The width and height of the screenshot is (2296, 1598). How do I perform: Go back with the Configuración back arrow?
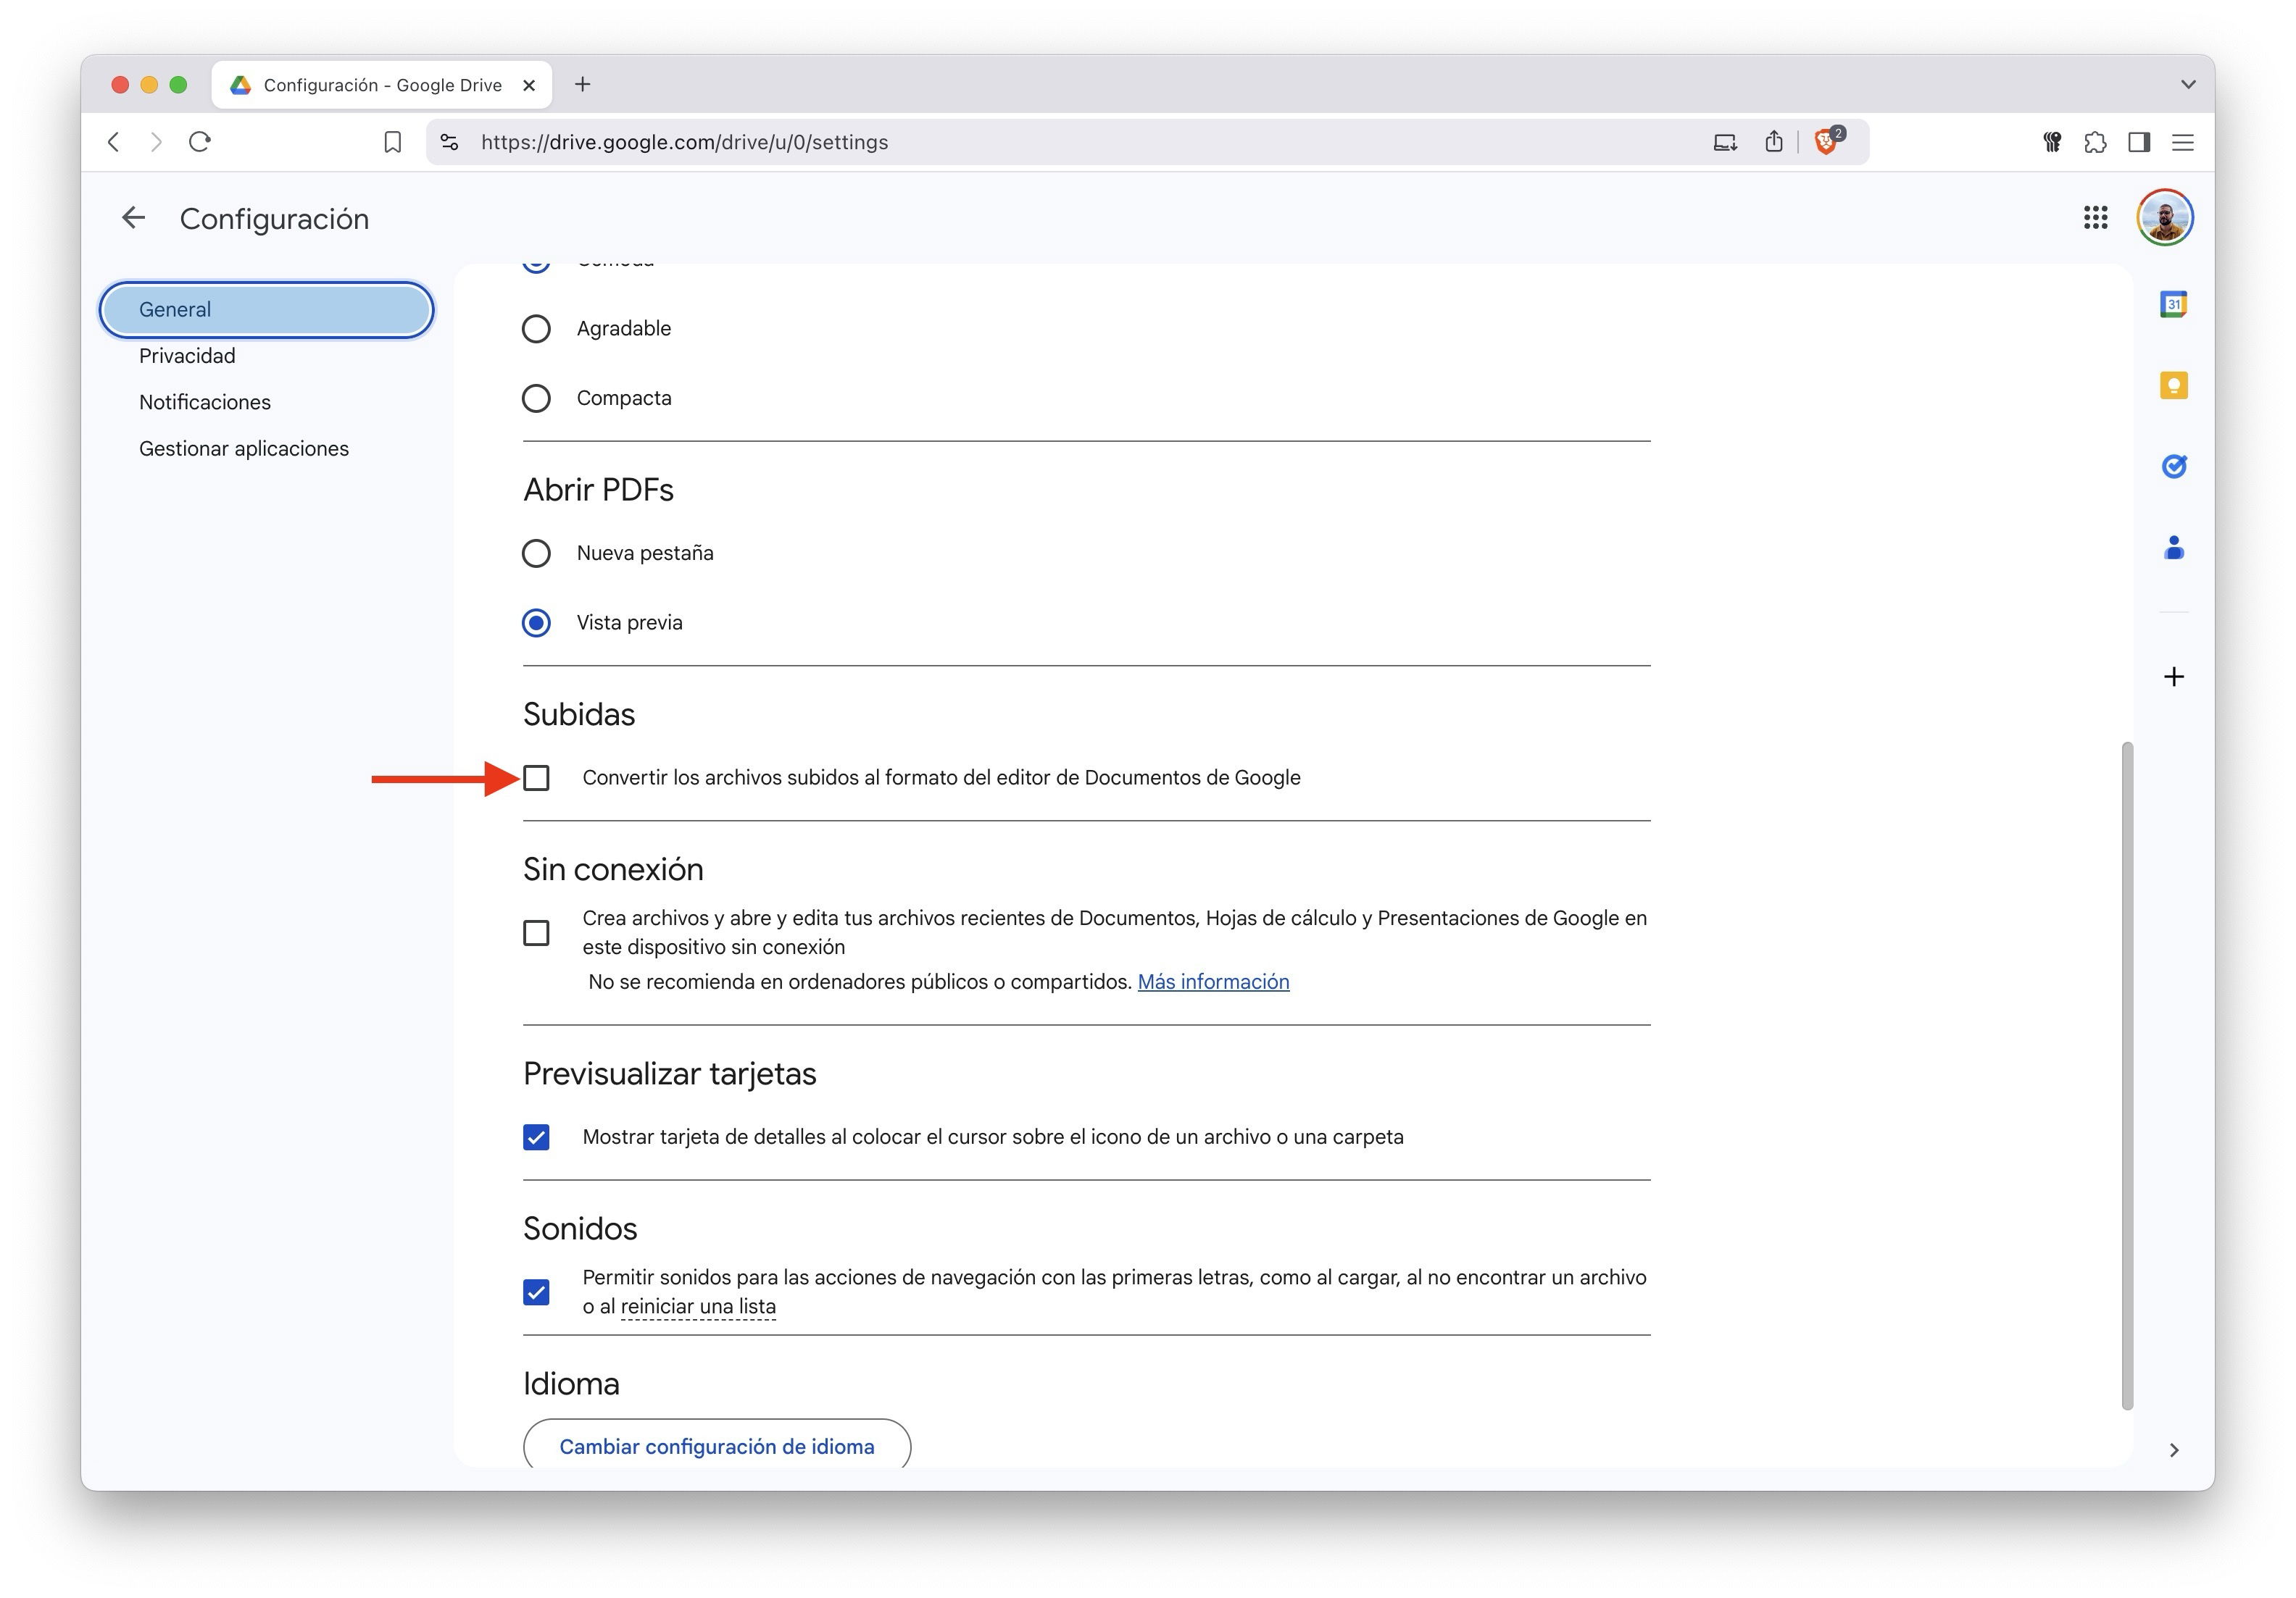click(x=133, y=218)
